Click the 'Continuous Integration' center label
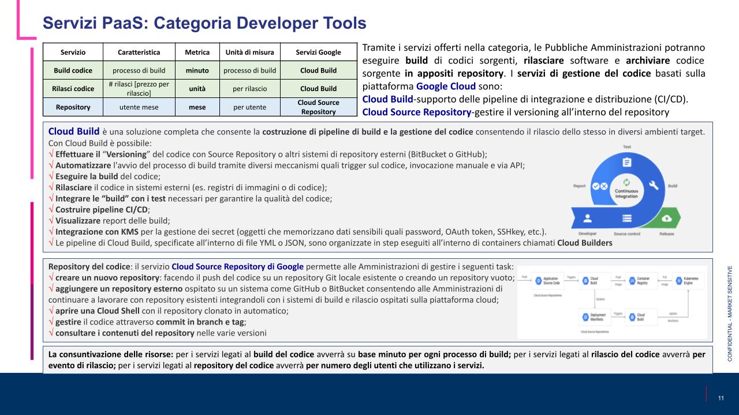The image size is (739, 415). point(626,194)
